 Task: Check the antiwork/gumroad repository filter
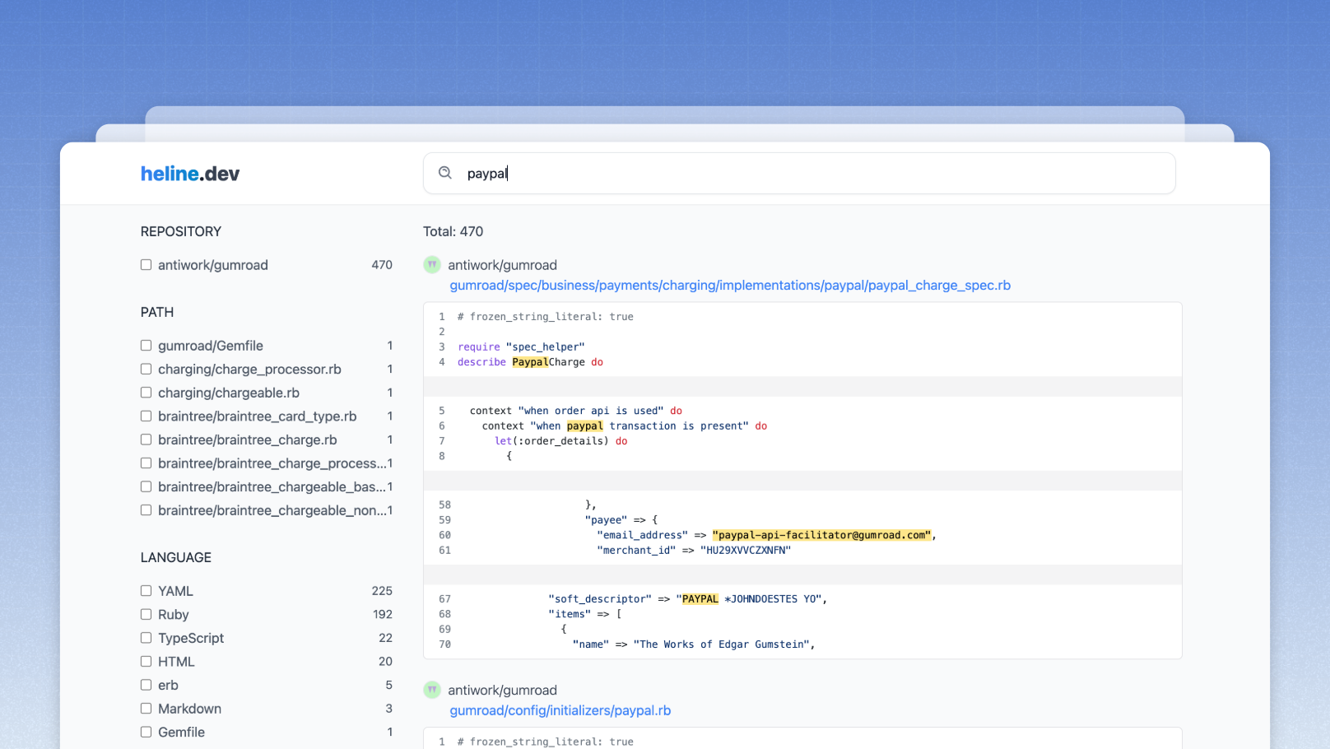pyautogui.click(x=146, y=265)
